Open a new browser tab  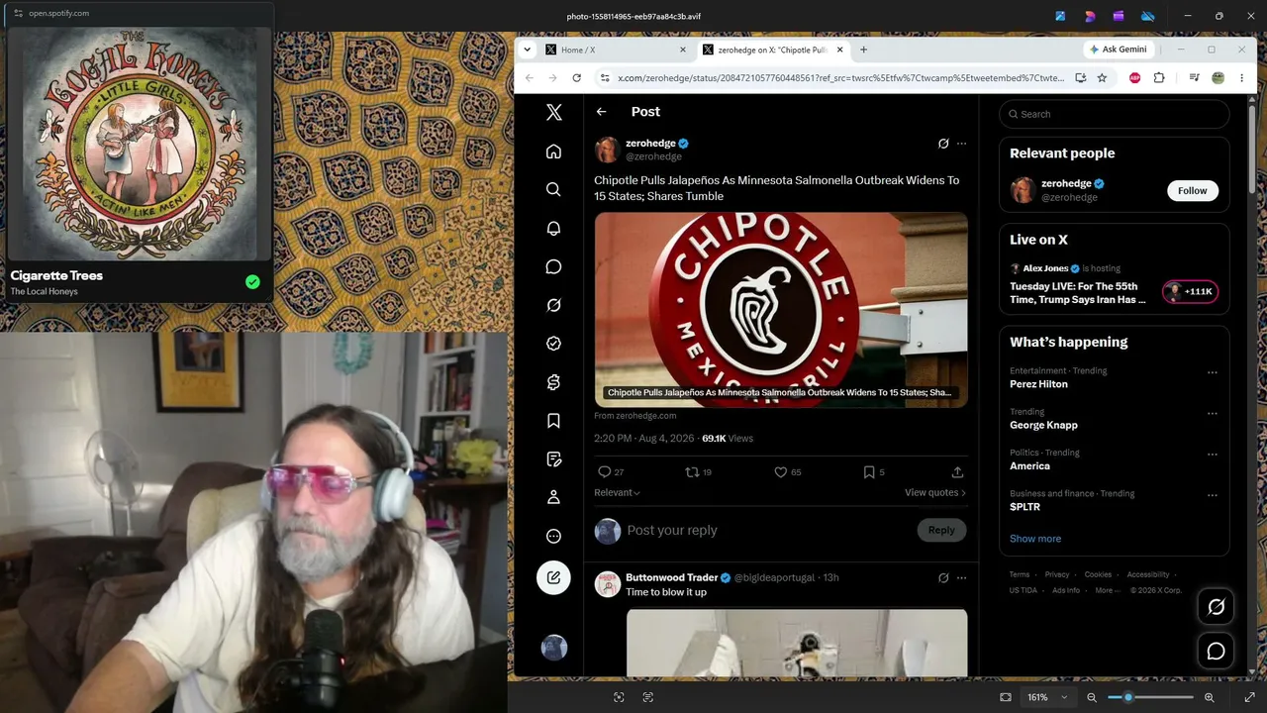(x=863, y=50)
